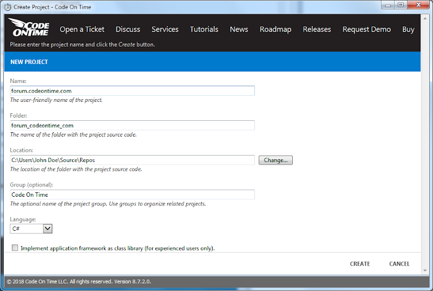Click 'The location of the folder' hint text
Screen dimensions: 433x291
click(76, 169)
